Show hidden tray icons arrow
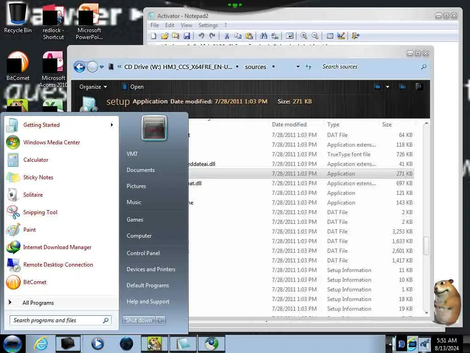The height and width of the screenshot is (353, 470). pyautogui.click(x=390, y=344)
